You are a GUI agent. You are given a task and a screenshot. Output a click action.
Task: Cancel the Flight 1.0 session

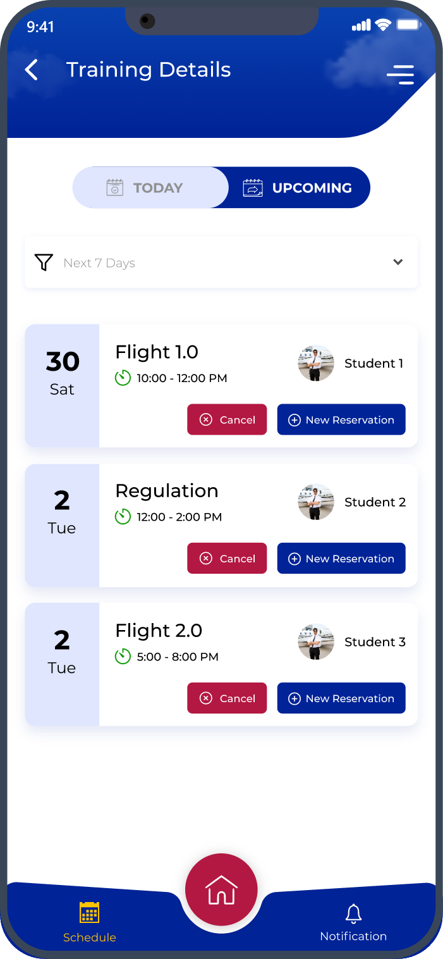[x=227, y=419]
